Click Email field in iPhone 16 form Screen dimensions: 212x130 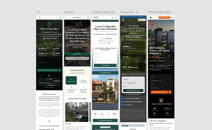tap(133, 86)
